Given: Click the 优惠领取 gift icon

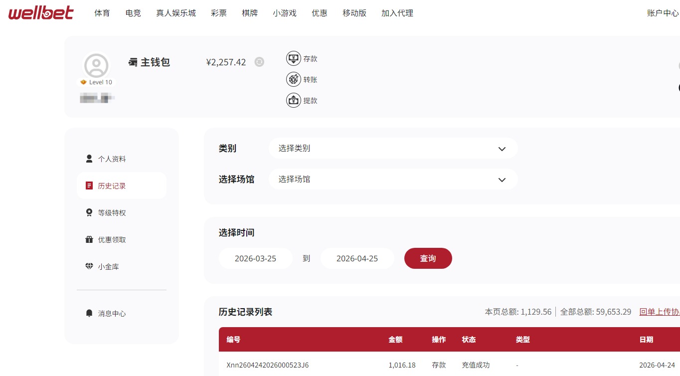Looking at the screenshot, I should [x=89, y=239].
